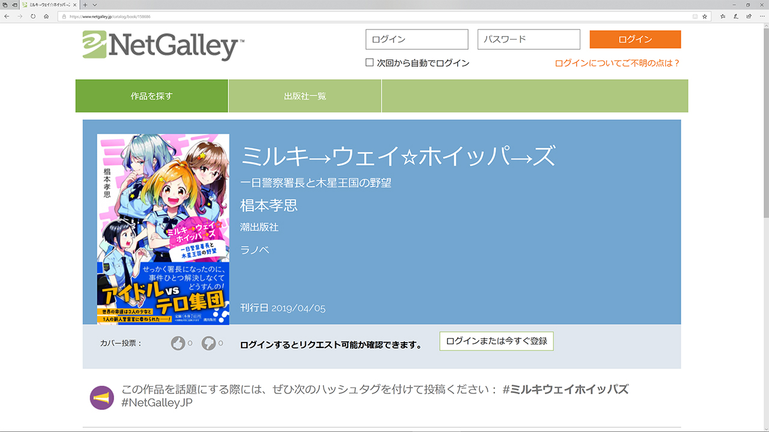This screenshot has width=769, height=432.
Task: Open the 出版社一覧 tab
Action: click(305, 96)
